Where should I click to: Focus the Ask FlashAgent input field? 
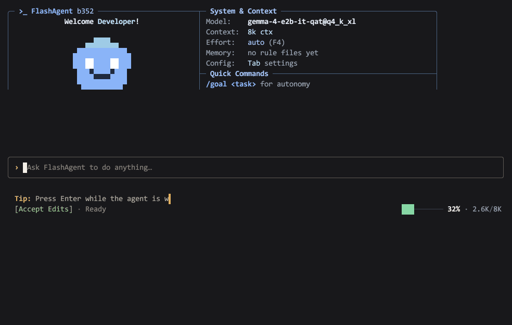tap(255, 167)
